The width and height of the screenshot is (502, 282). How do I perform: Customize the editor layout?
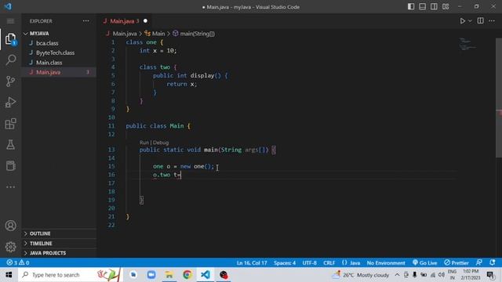446,7
